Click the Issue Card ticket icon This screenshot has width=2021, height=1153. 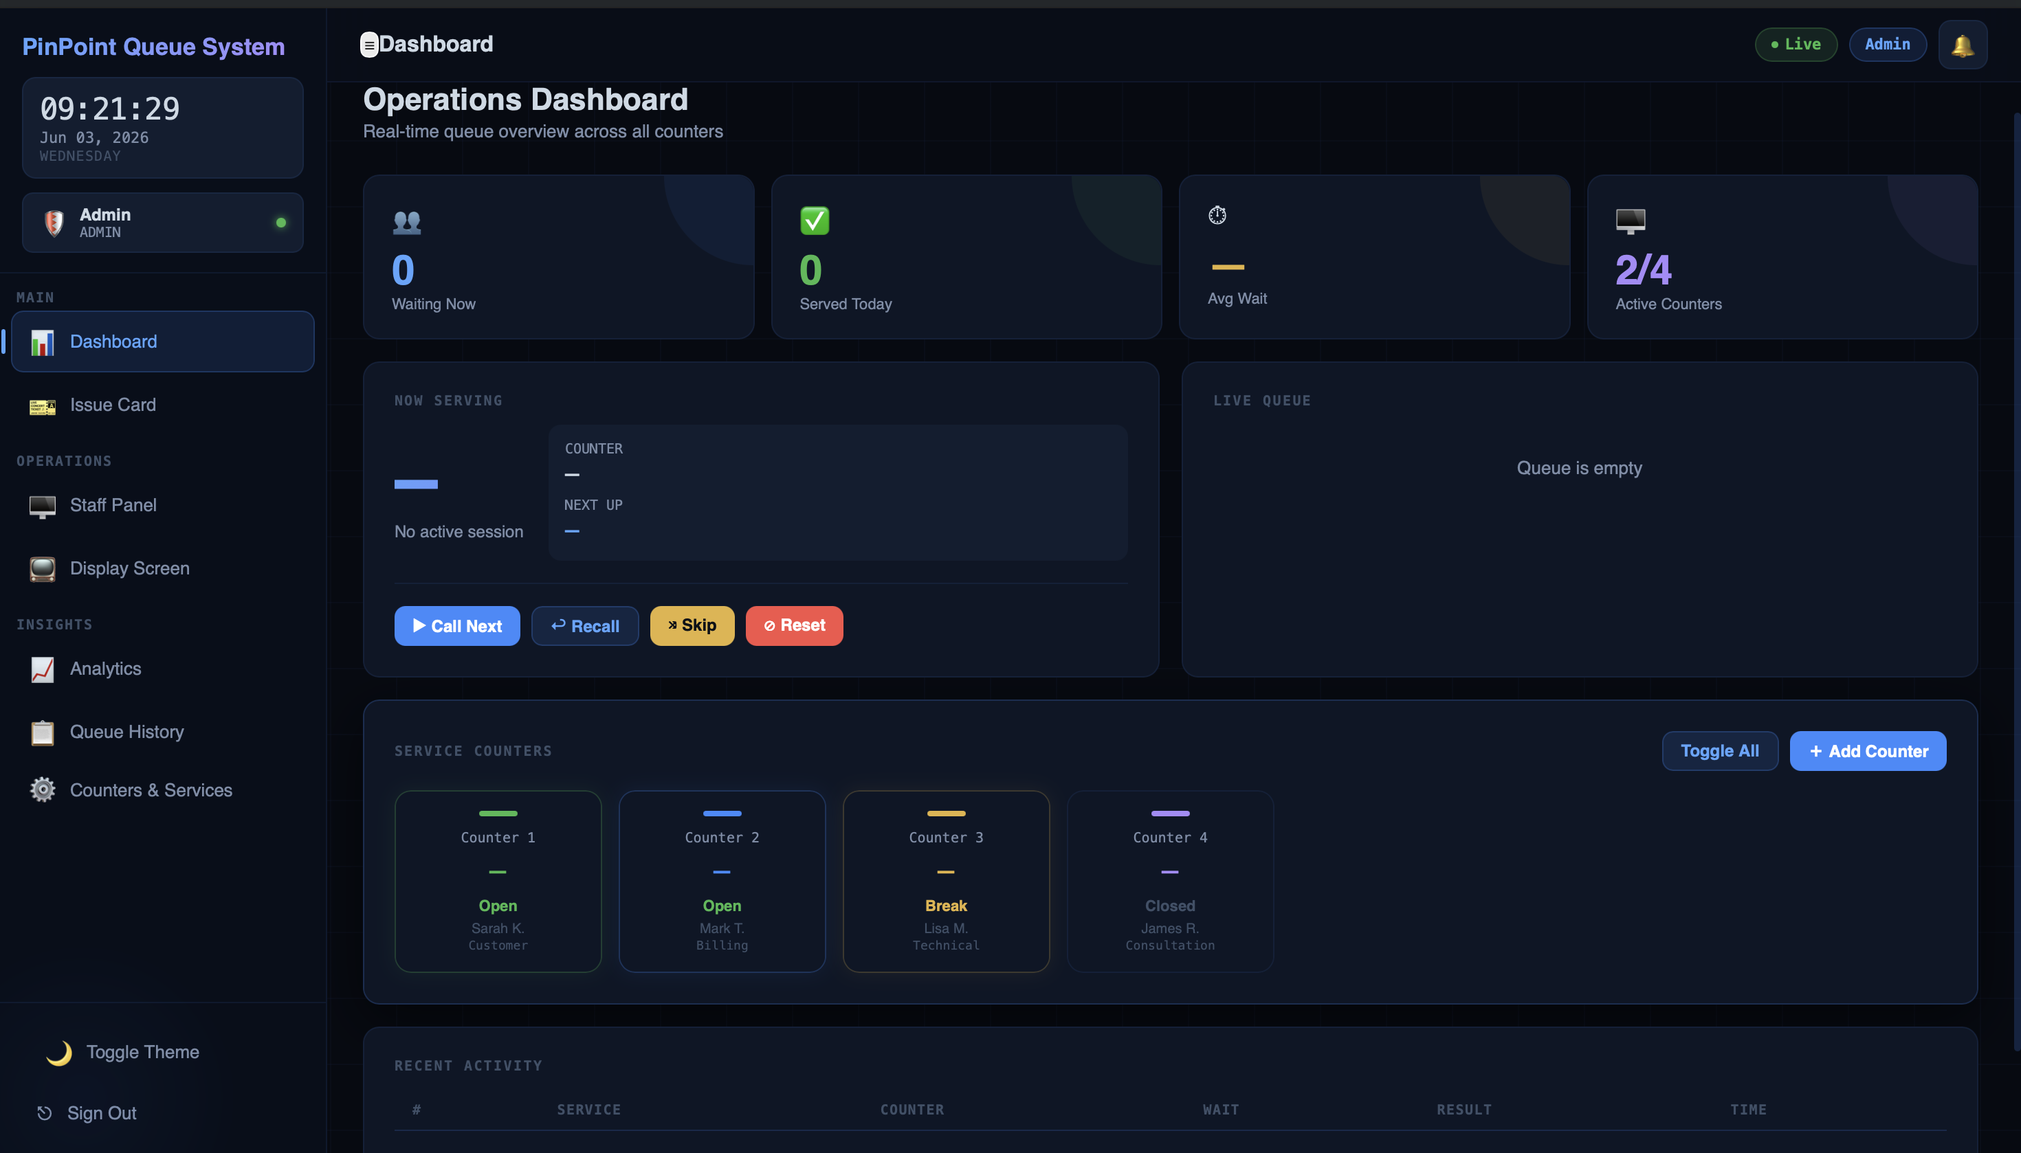[42, 406]
